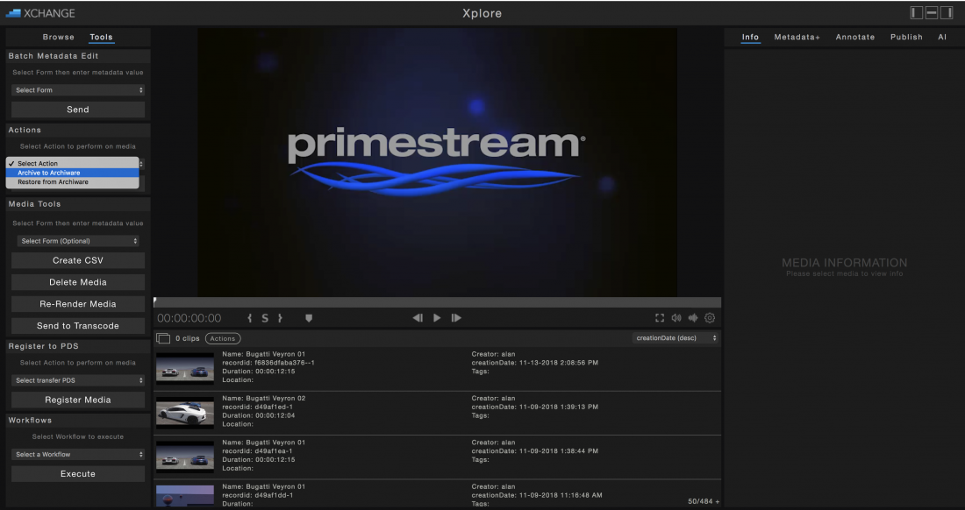The width and height of the screenshot is (965, 510).
Task: Switch to the Tools tab
Action: (x=101, y=37)
